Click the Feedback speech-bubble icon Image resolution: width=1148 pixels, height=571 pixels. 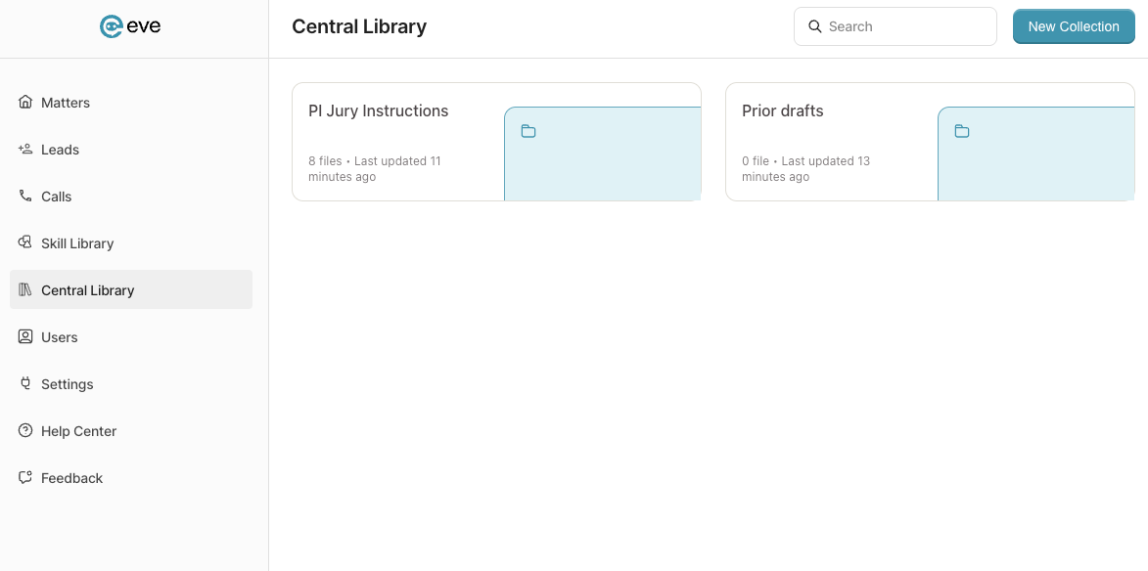(25, 477)
